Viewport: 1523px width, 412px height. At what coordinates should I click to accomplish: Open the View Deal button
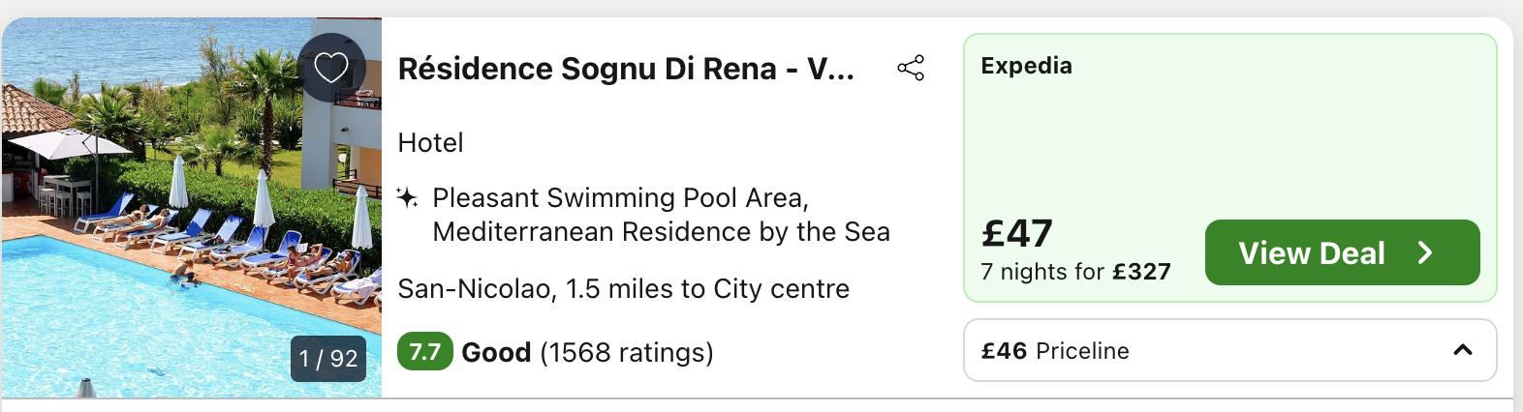[1343, 252]
